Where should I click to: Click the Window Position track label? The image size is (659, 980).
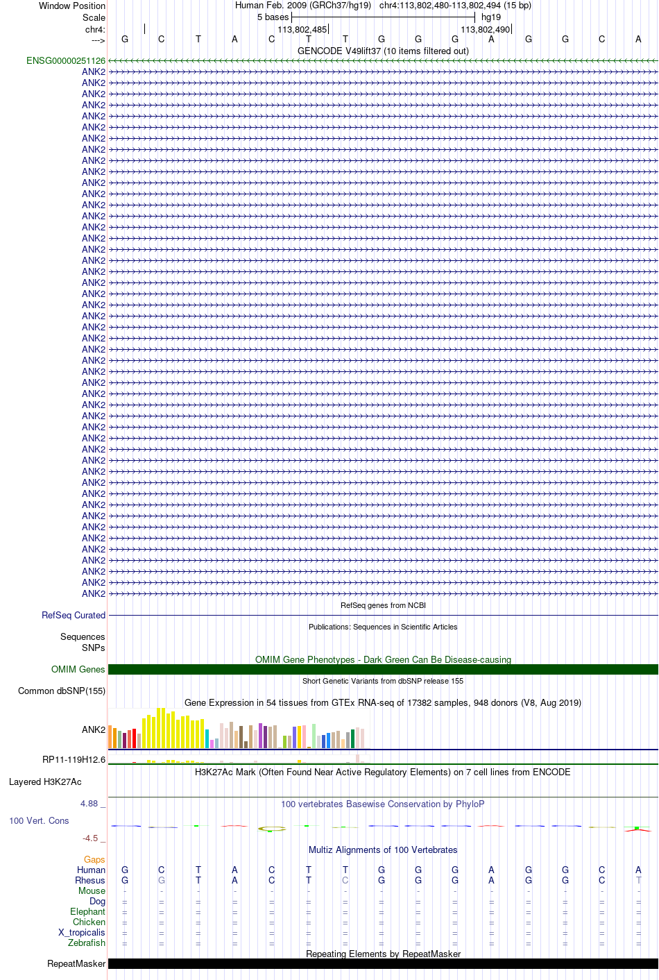72,6
